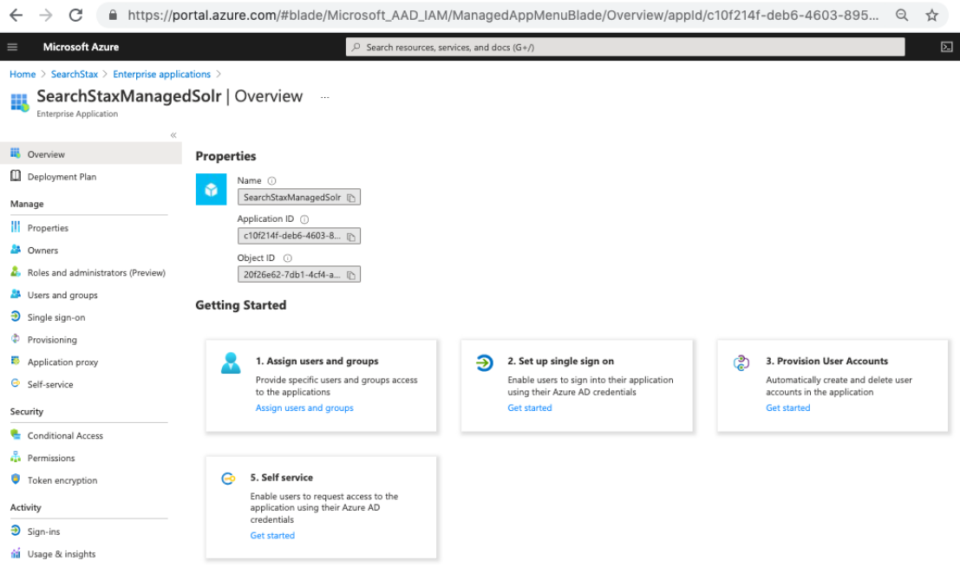Image resolution: width=960 pixels, height=567 pixels.
Task: Click the Single sign-on arrow icon in sidebar
Action: (16, 316)
